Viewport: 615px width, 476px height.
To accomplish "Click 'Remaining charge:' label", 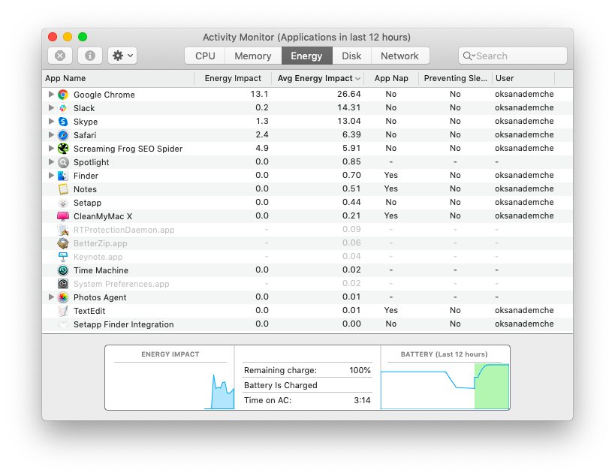I will coord(280,370).
